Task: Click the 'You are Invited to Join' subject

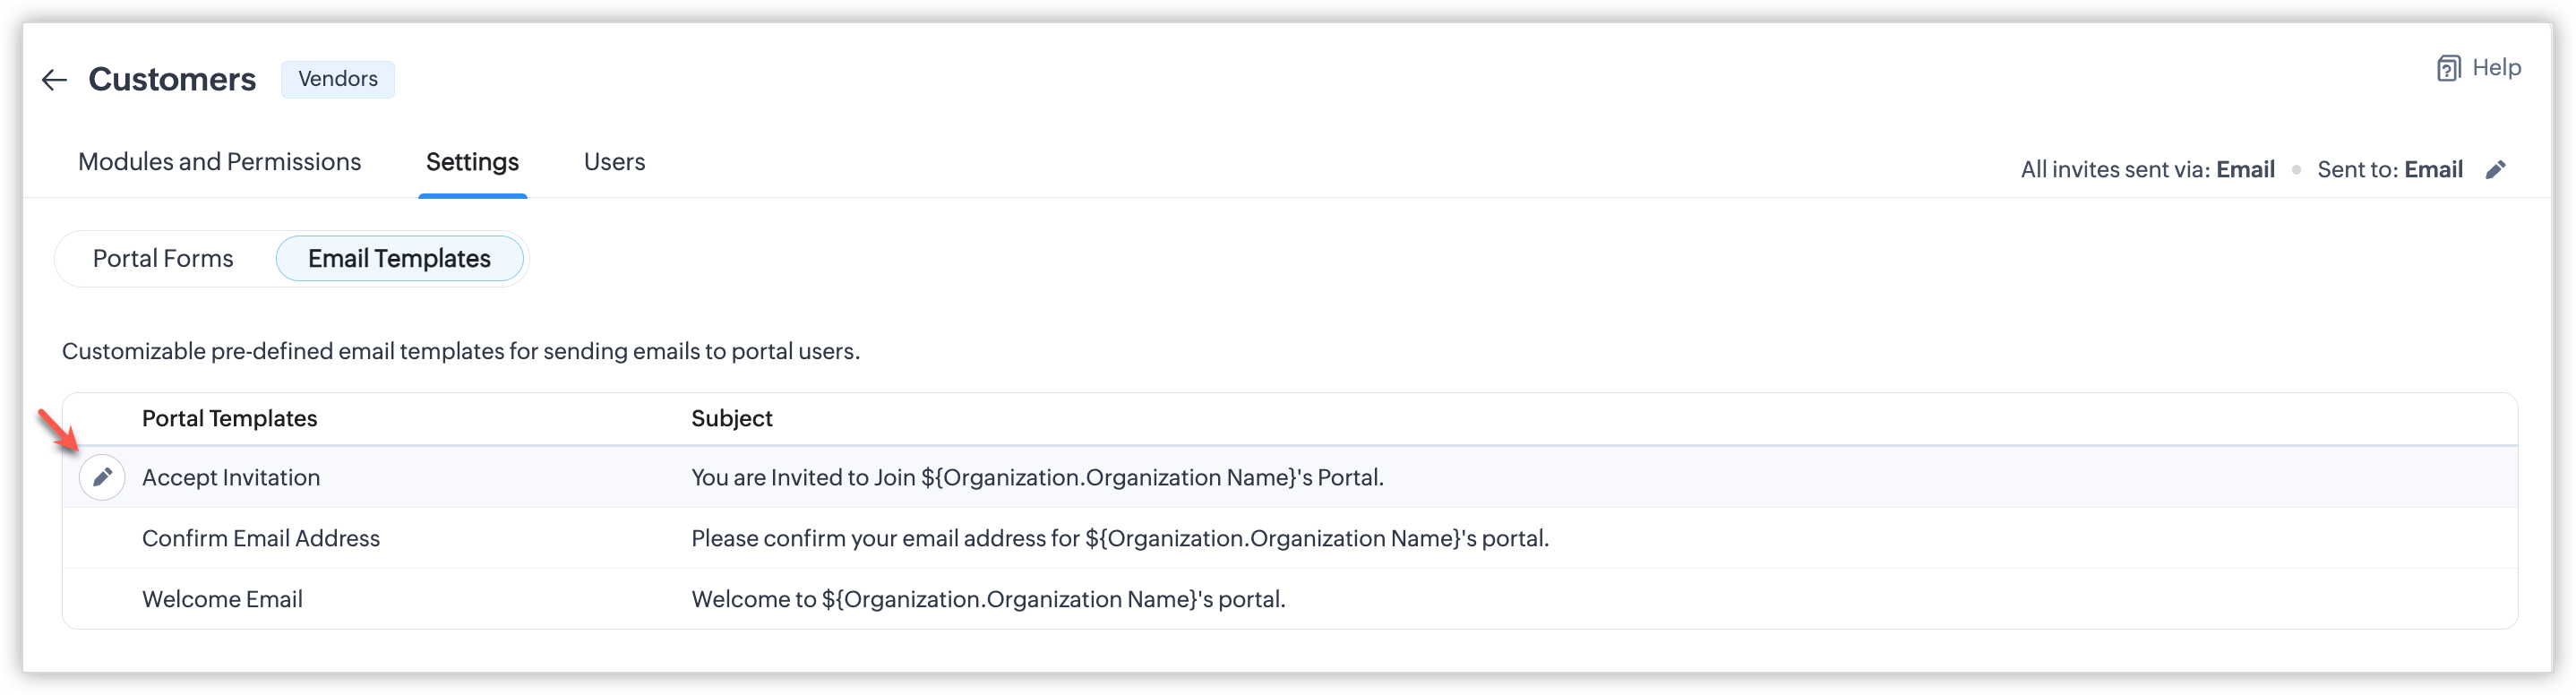Action: 1037,478
